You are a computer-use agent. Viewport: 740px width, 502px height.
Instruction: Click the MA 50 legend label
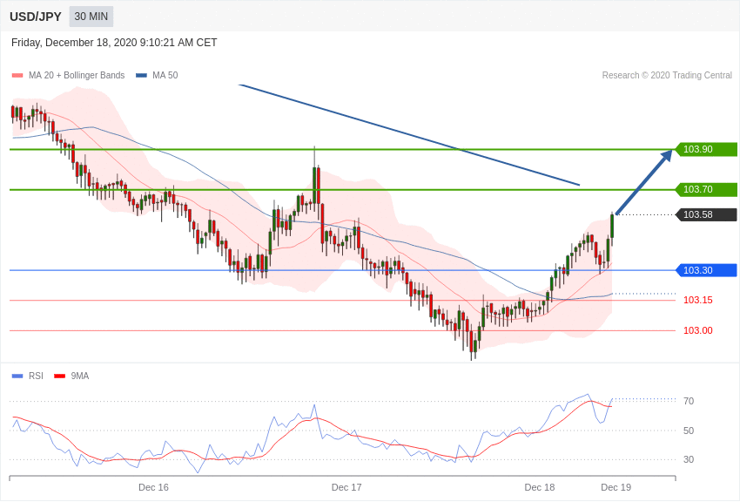click(x=165, y=75)
